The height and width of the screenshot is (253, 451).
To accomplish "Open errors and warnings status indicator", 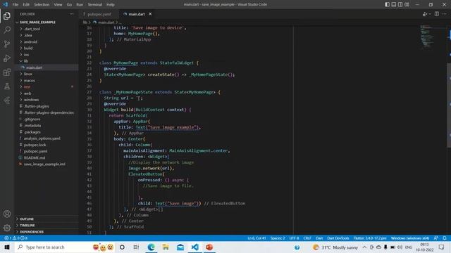I will (16, 238).
